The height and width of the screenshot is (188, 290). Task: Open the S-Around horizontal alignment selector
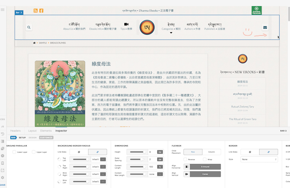205,167
